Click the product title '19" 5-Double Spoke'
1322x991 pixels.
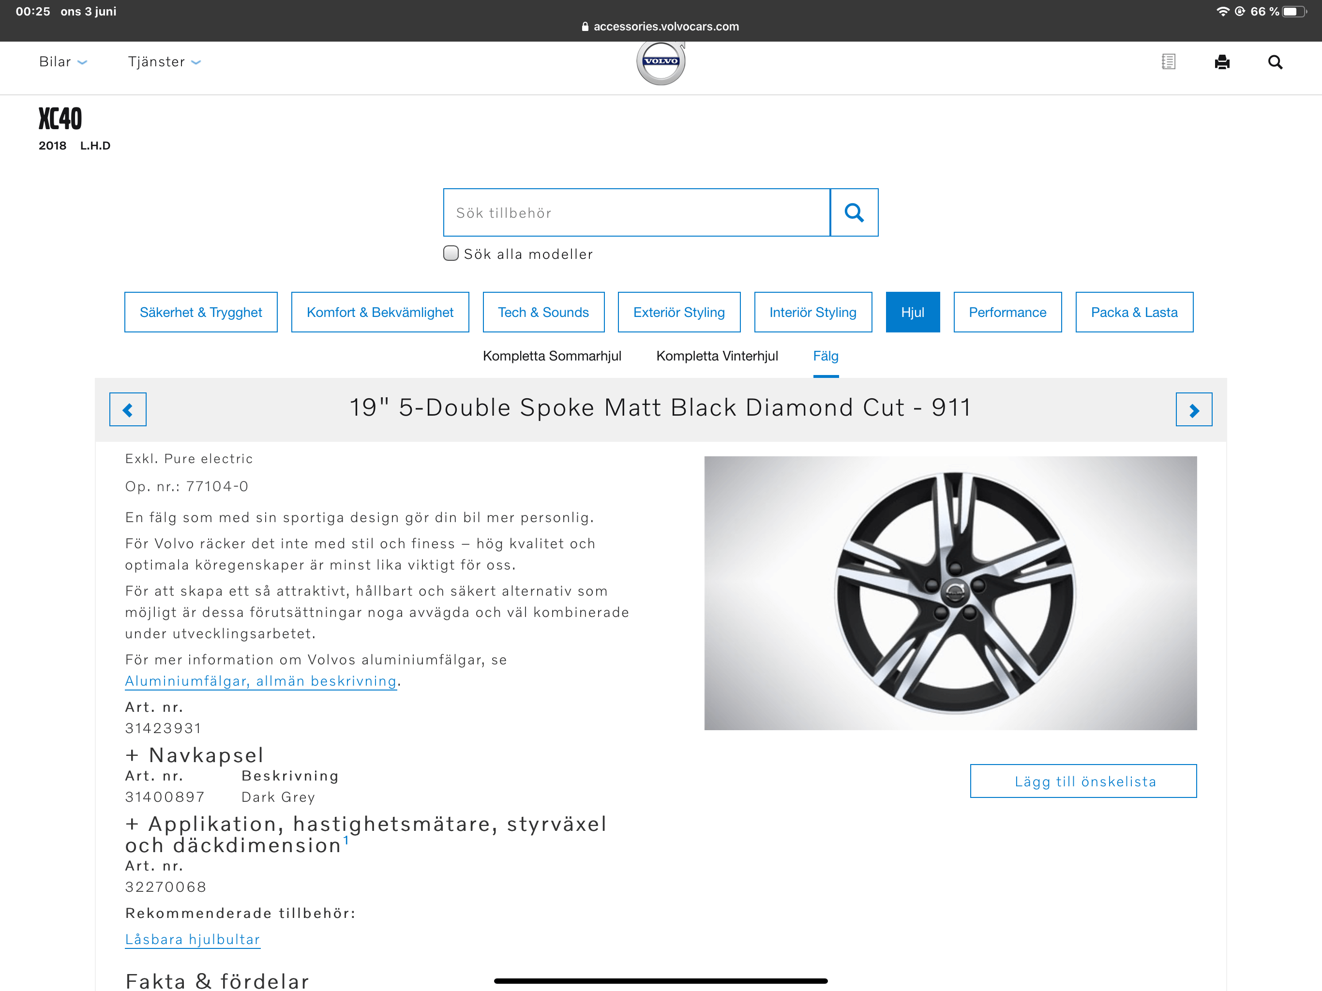pos(661,407)
